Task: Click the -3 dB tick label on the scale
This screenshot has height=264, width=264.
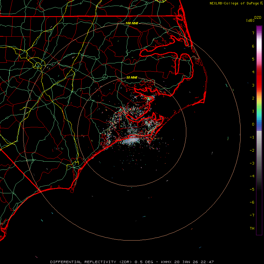Action: 252,163
